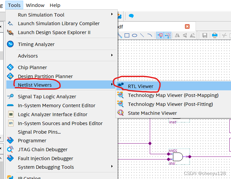Toggle the rubberbanding tool

[168, 35]
